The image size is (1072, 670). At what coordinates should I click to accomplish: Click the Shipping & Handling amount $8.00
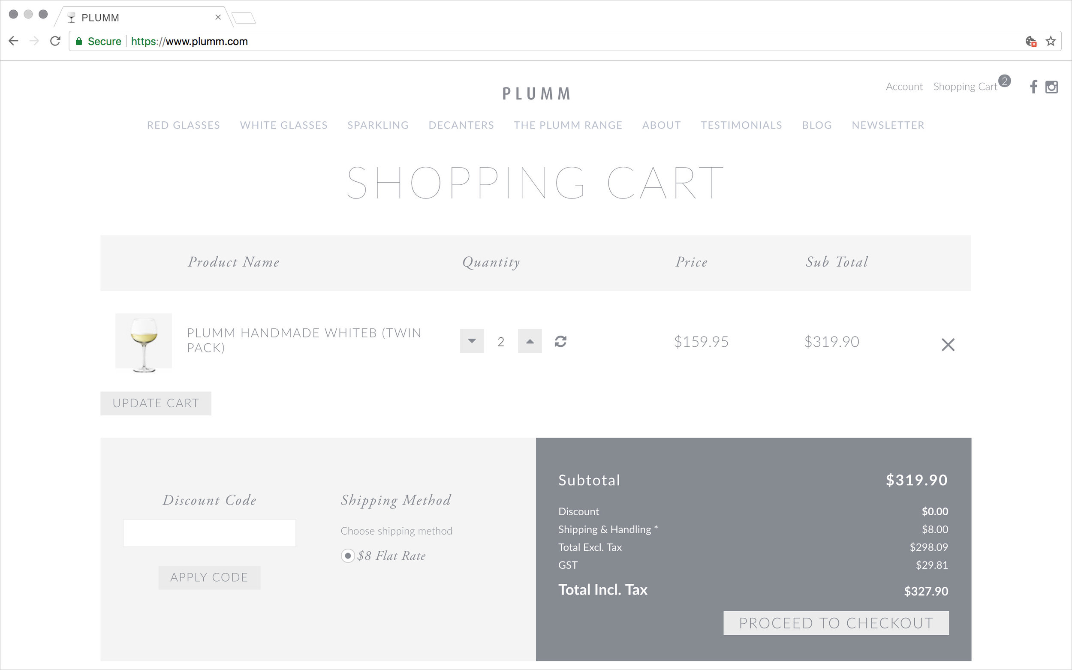coord(935,529)
